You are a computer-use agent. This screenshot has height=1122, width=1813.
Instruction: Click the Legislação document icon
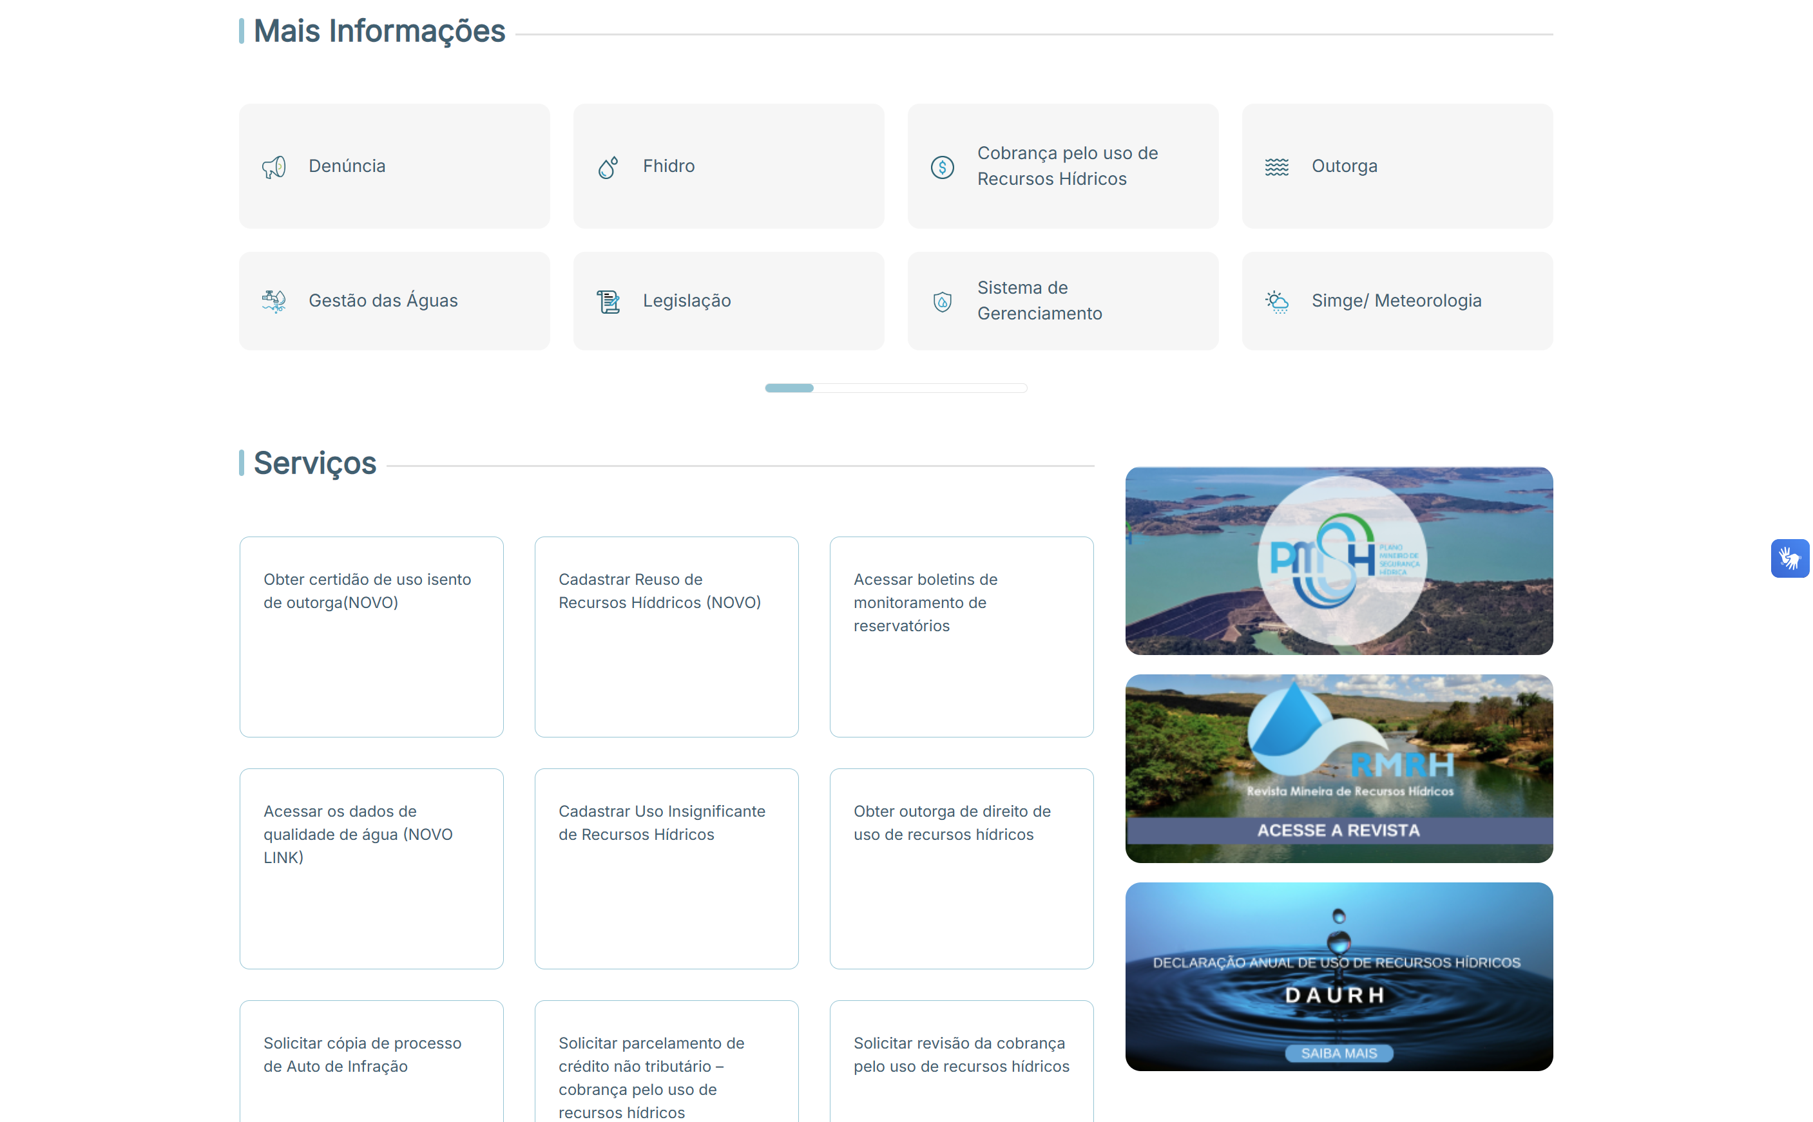(608, 301)
